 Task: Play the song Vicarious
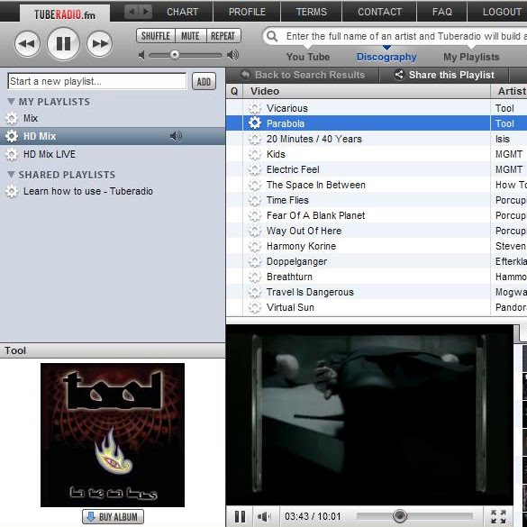click(287, 108)
